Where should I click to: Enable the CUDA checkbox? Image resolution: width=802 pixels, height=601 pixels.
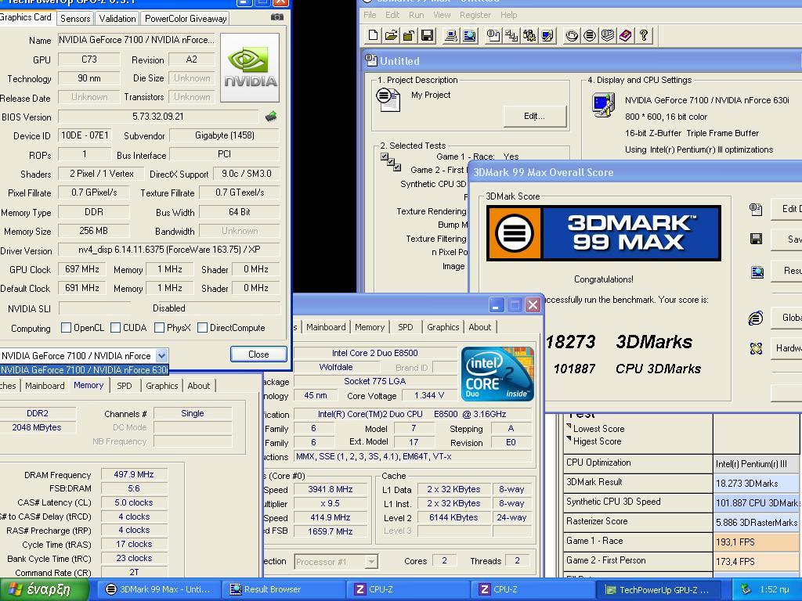[116, 328]
